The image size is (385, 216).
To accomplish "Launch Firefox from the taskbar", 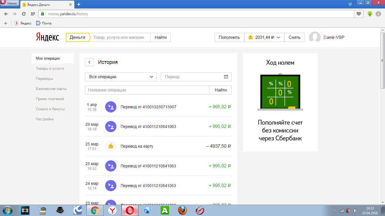I will (182, 210).
